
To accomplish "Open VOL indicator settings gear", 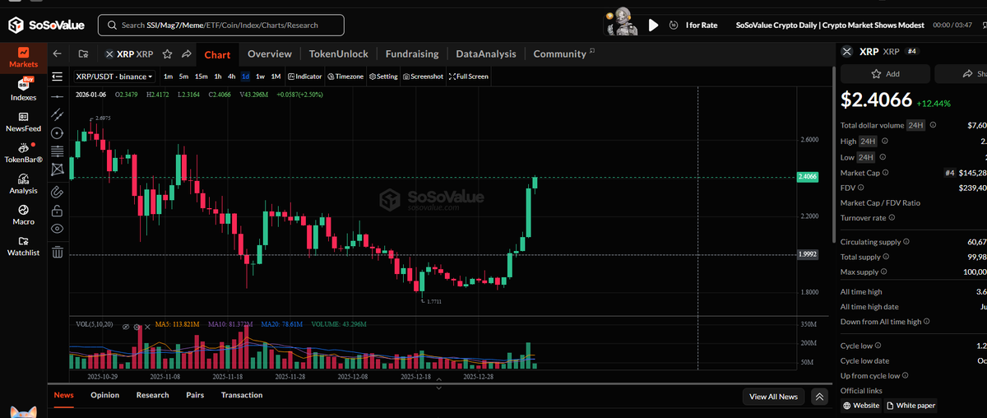I will click(137, 327).
